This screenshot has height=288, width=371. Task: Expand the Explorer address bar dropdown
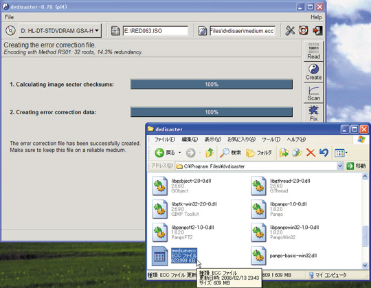click(340, 166)
